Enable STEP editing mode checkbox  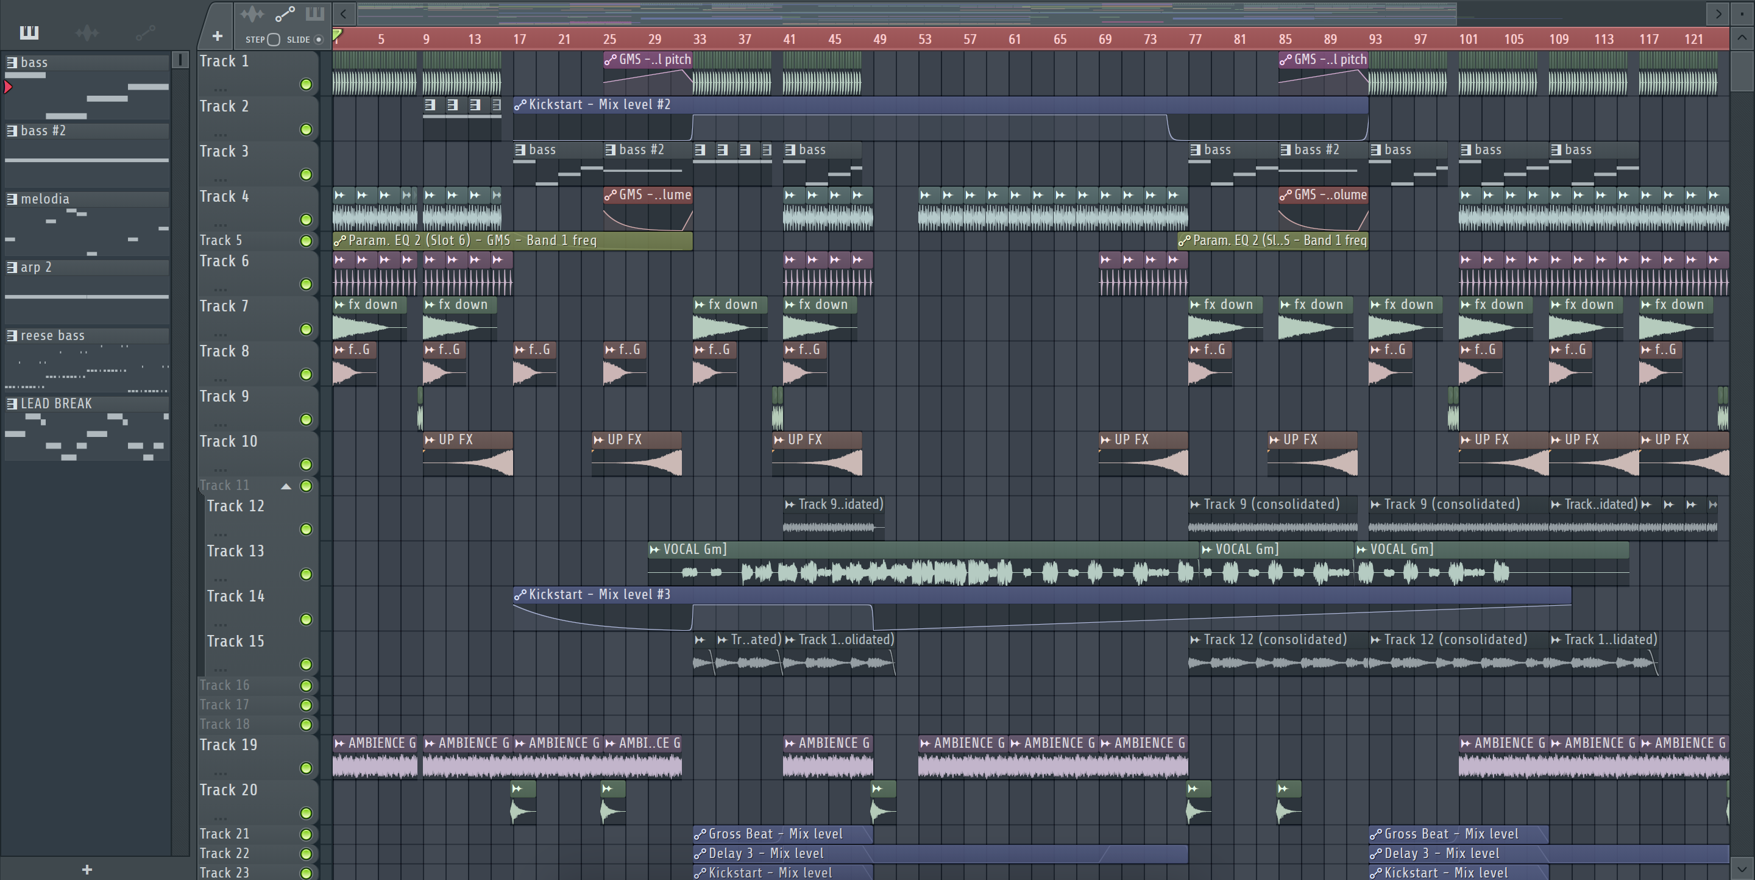coord(273,40)
